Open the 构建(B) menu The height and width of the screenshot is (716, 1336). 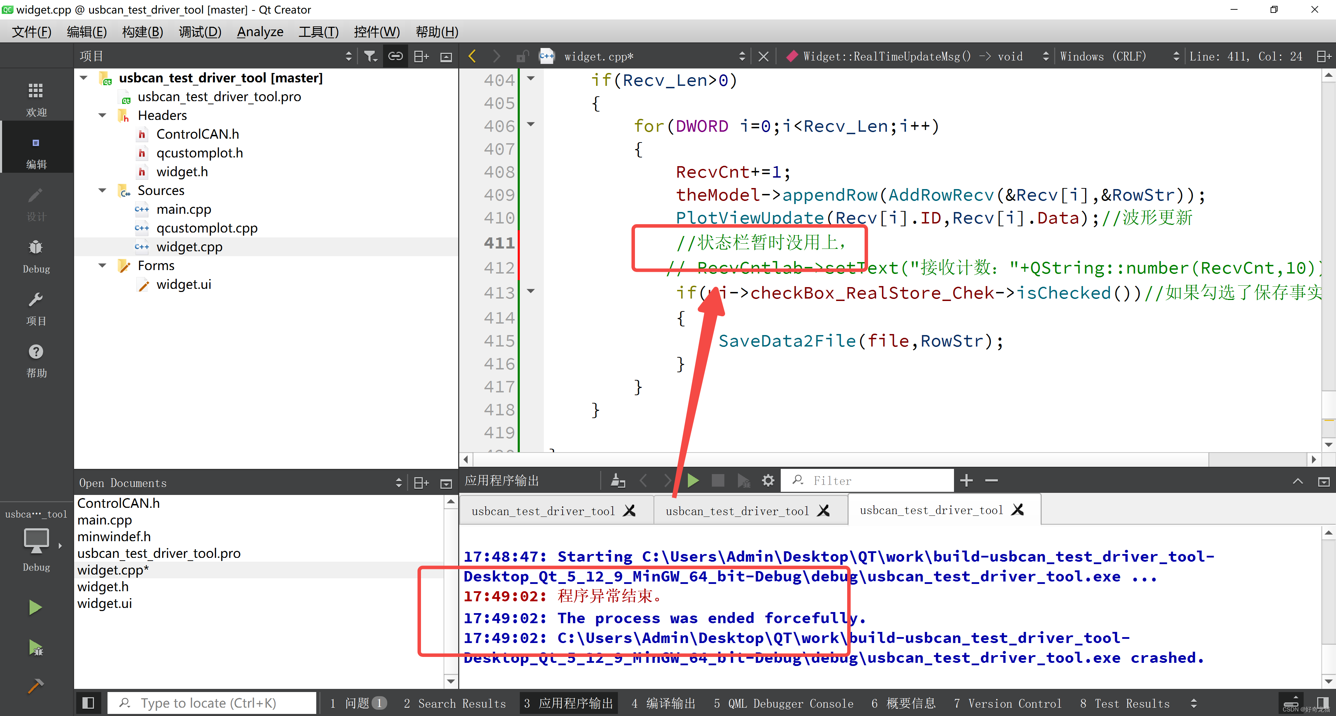point(143,32)
